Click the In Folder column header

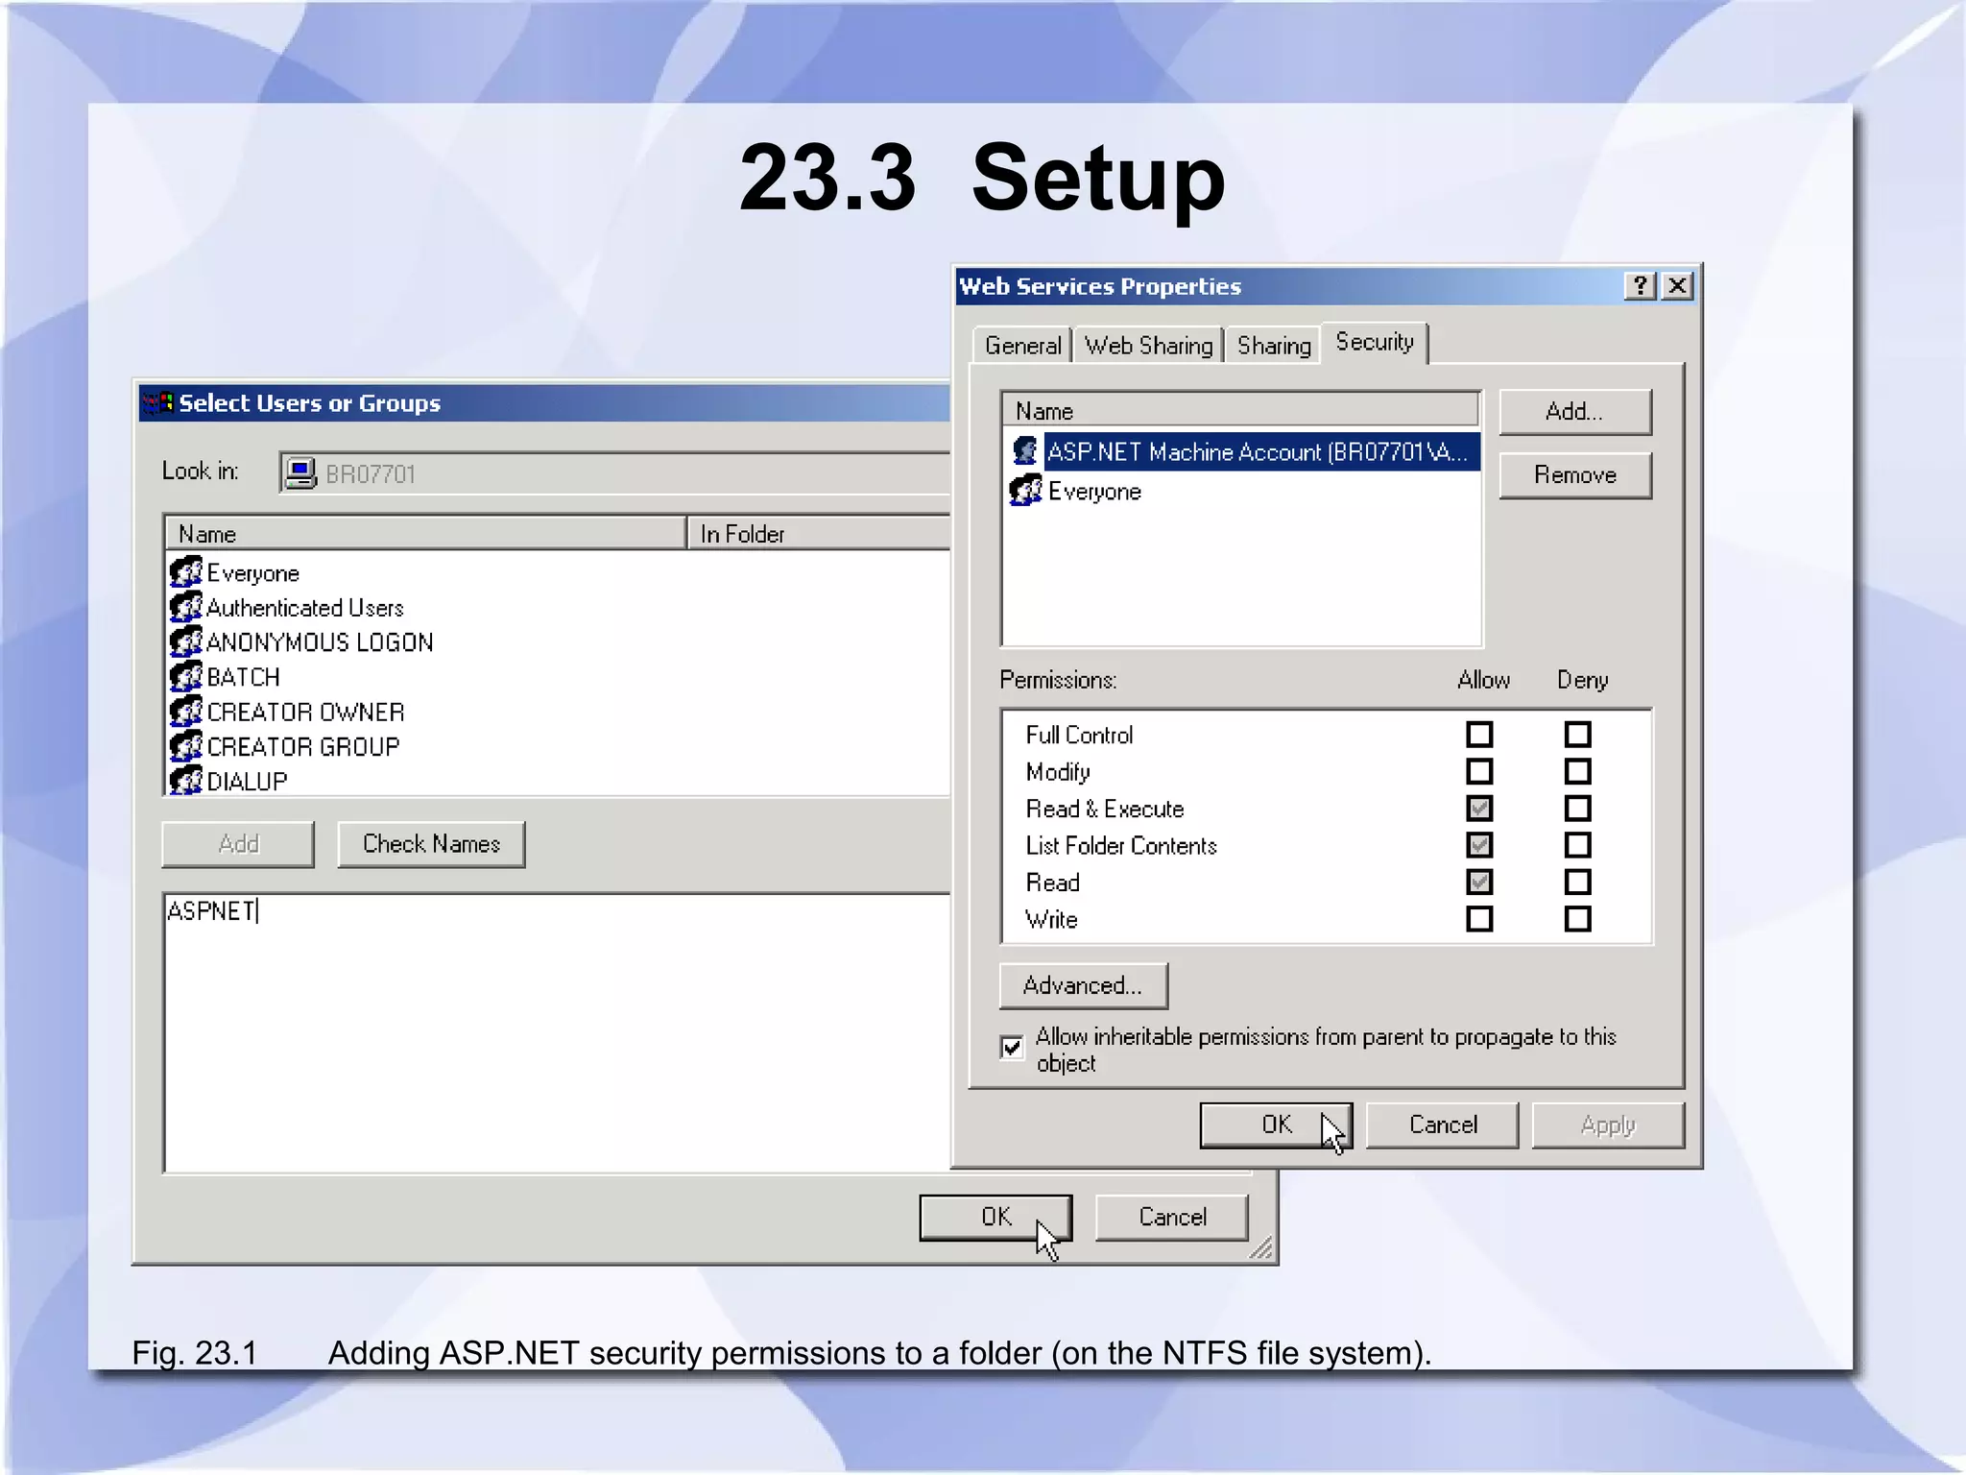point(819,533)
